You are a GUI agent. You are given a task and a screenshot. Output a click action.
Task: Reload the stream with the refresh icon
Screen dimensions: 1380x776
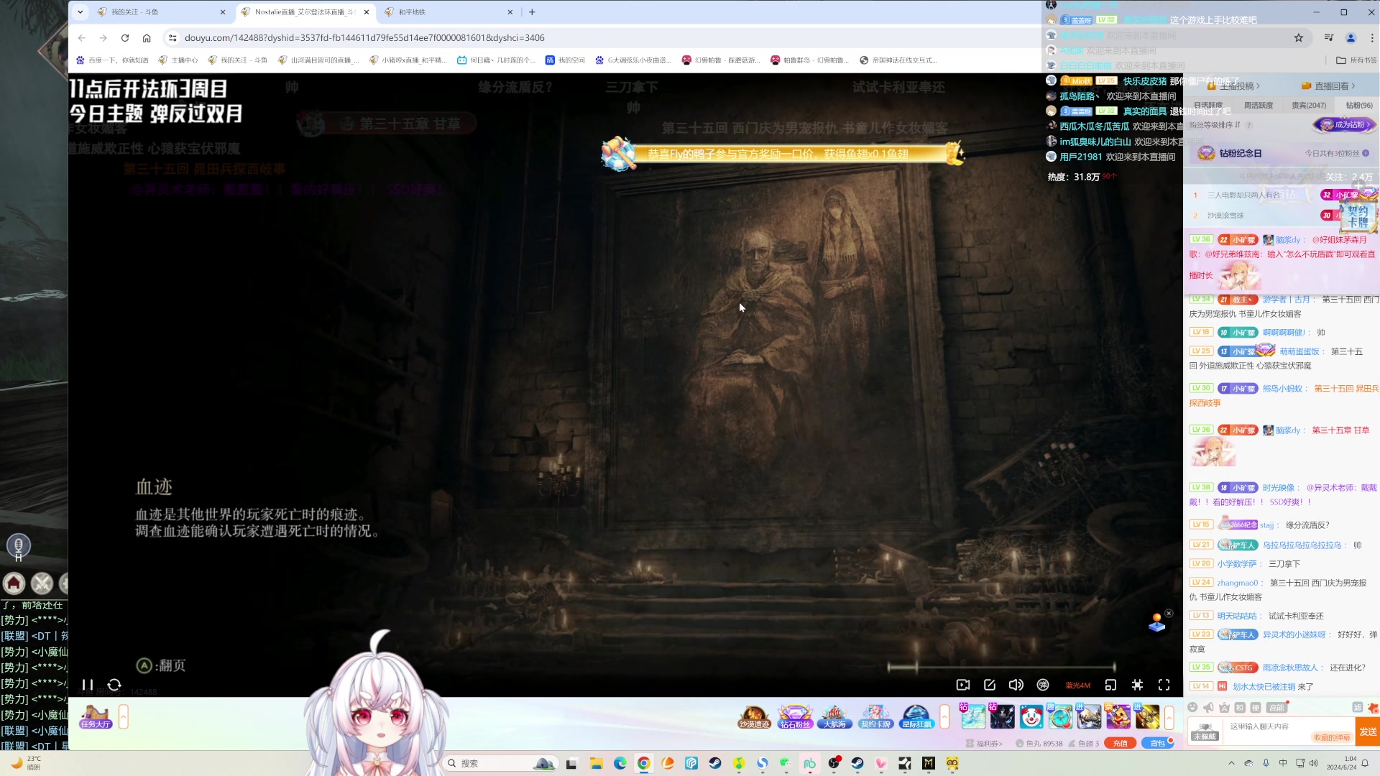tap(114, 685)
